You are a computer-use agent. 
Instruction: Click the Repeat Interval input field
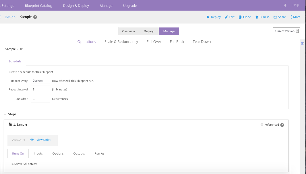40,90
